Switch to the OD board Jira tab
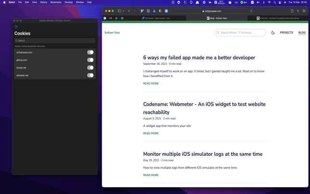Image resolution: width=310 pixels, height=194 pixels. coord(156,18)
